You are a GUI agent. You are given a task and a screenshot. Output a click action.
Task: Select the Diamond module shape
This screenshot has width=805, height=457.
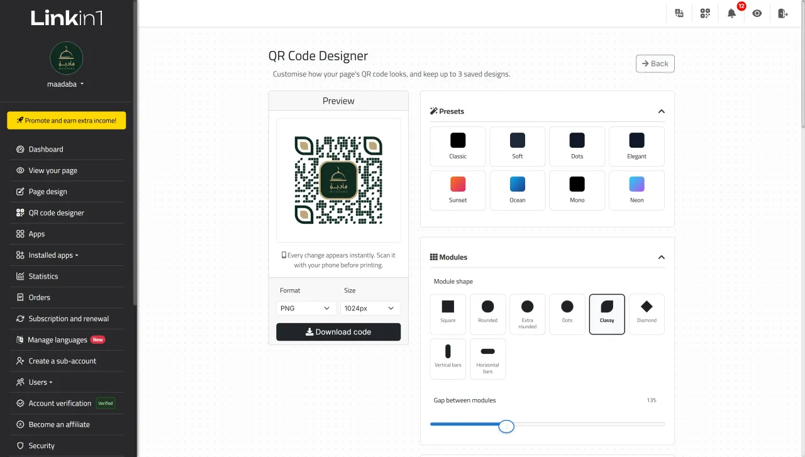pos(647,314)
